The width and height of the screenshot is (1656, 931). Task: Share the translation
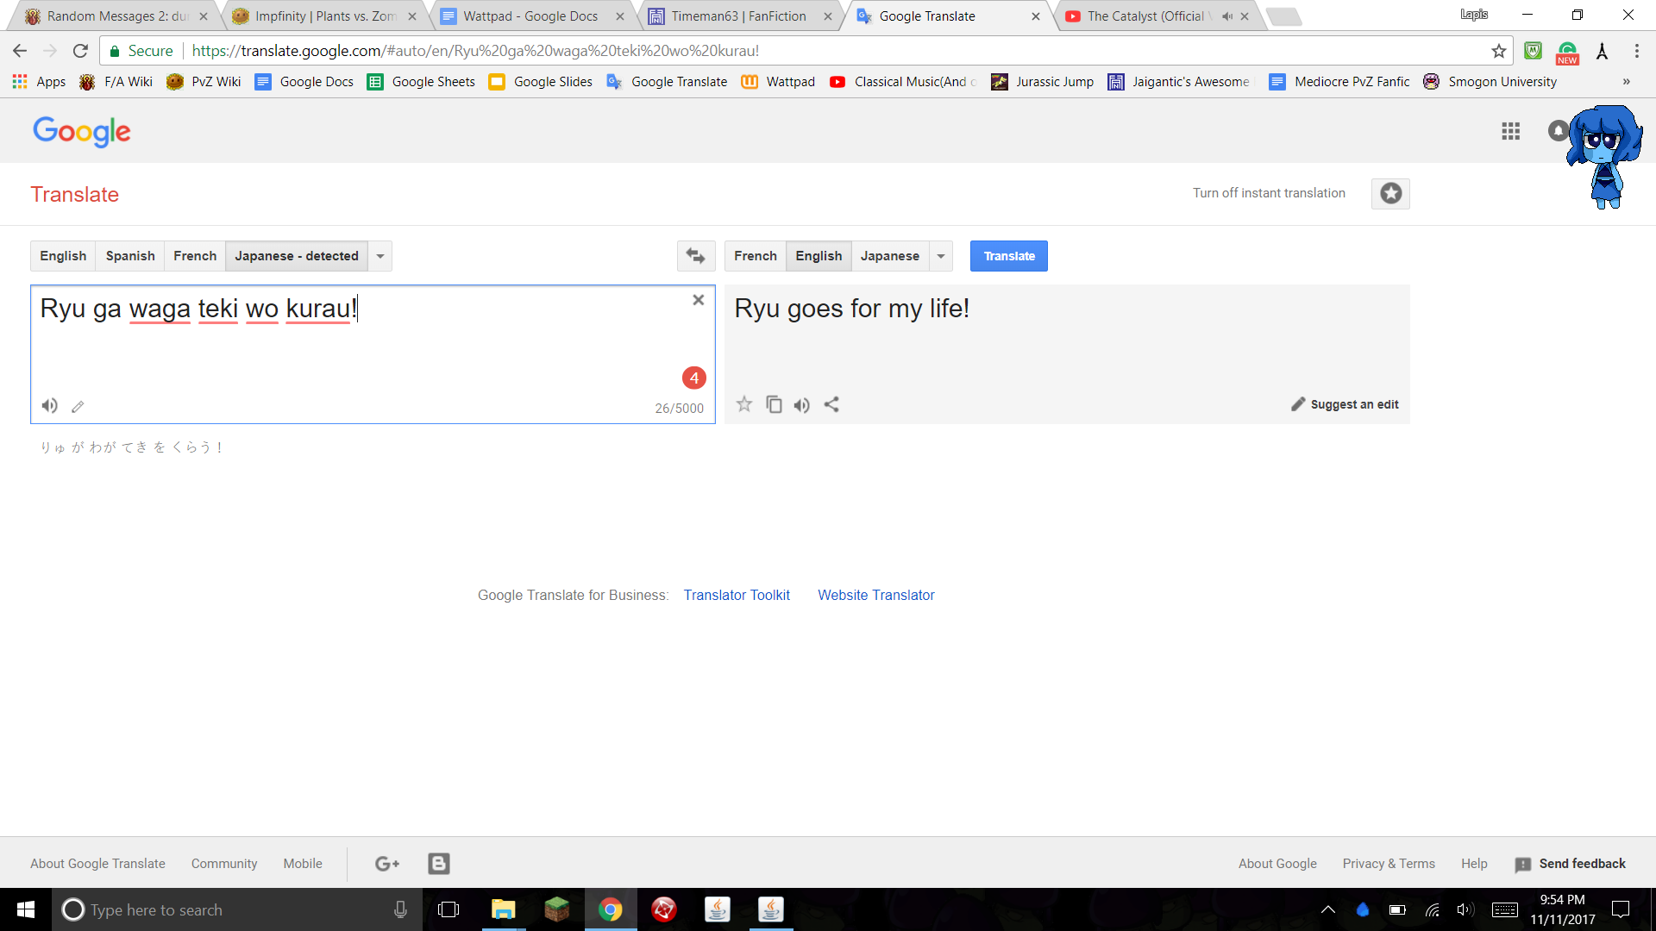coord(831,404)
